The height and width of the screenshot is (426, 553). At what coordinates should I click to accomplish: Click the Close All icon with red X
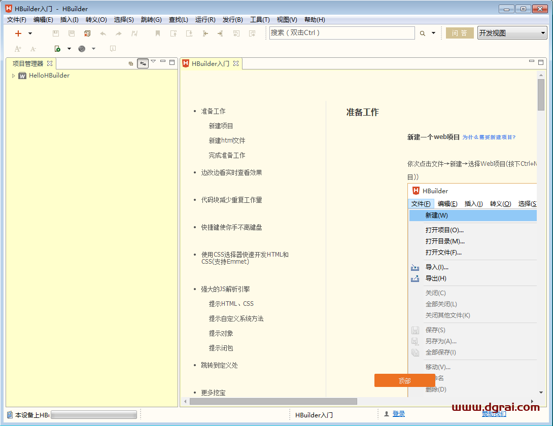click(x=87, y=33)
